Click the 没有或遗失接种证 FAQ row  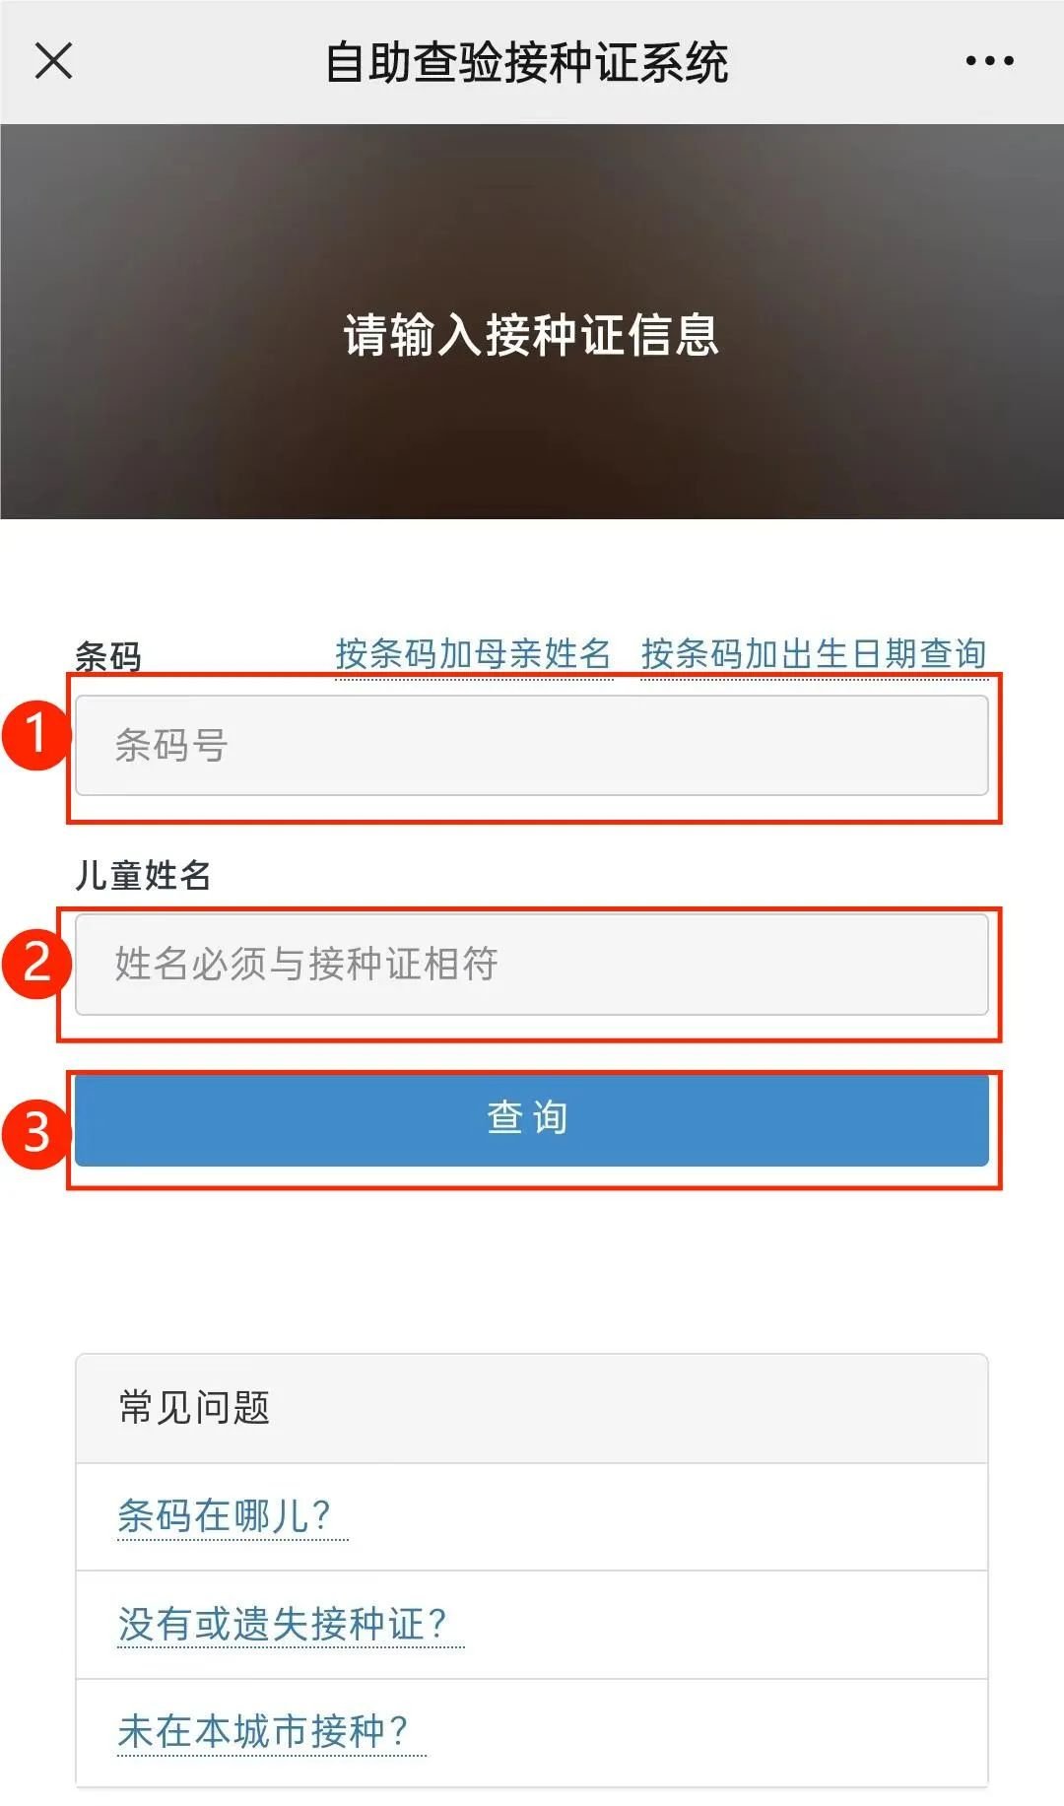532,1625
